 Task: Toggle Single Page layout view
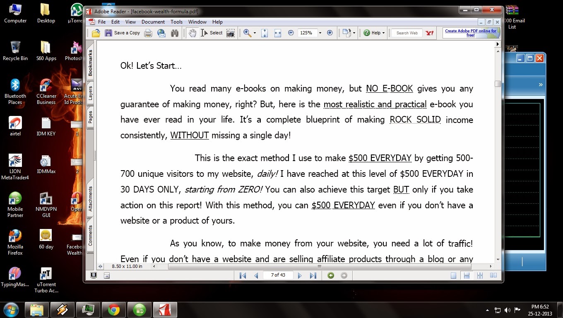click(x=453, y=275)
